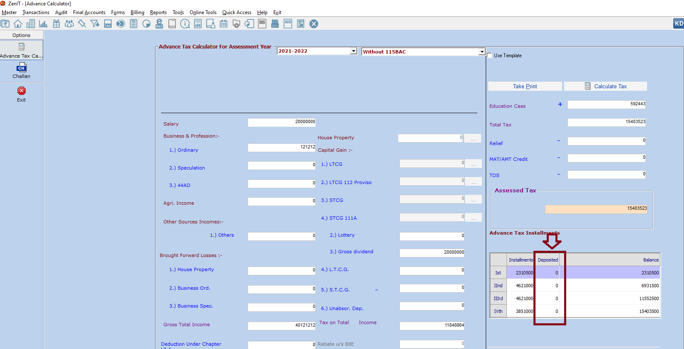Click the Salary input field
684x349 pixels.
point(282,122)
